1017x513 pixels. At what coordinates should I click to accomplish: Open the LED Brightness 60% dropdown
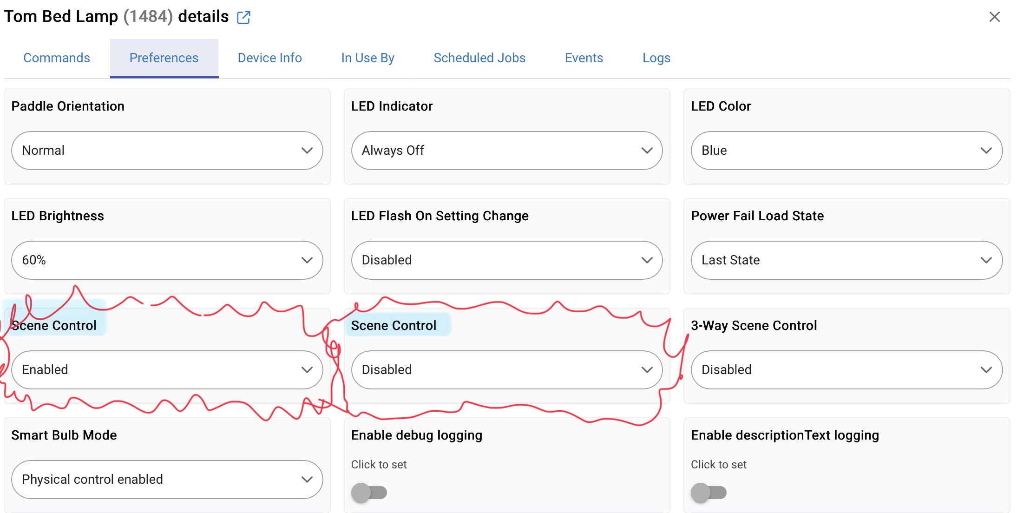pyautogui.click(x=167, y=260)
